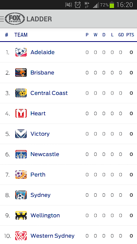Select the Newcastle team name

pos(45,154)
